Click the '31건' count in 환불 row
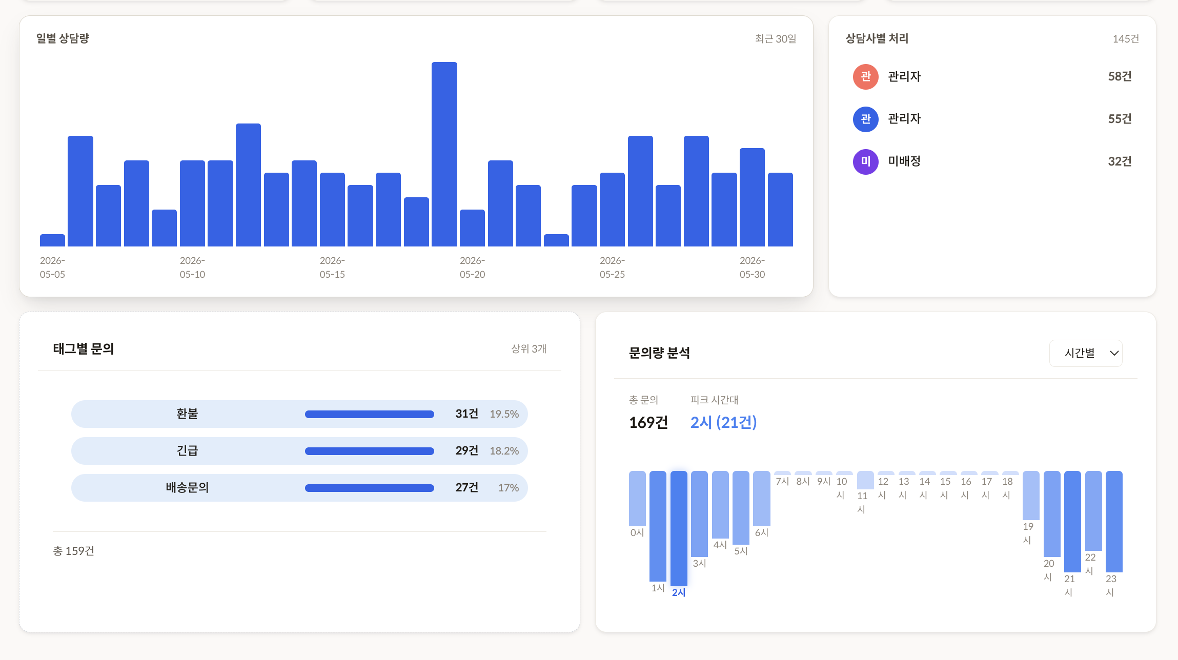The width and height of the screenshot is (1178, 660). [466, 414]
